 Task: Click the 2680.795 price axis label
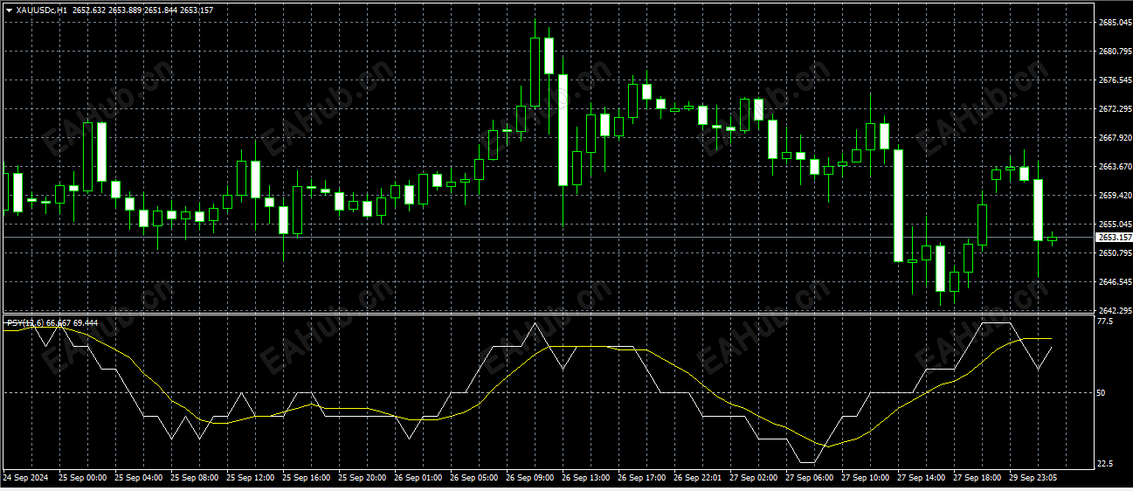coord(1114,52)
